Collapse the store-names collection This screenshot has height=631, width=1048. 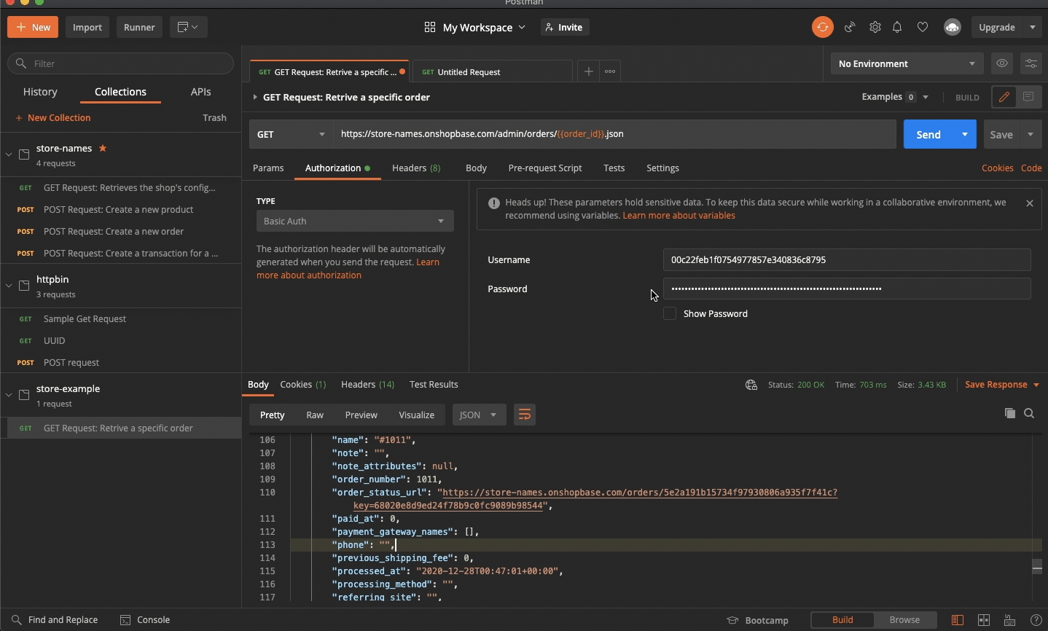click(9, 154)
